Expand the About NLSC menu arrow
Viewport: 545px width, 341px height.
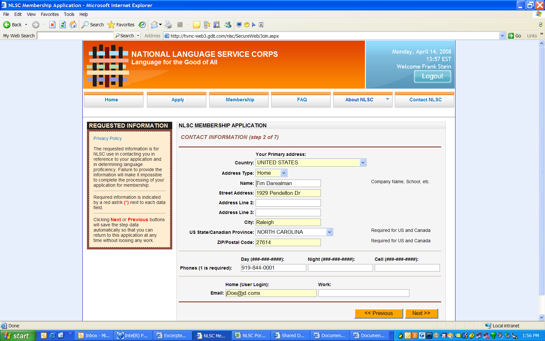coord(387,99)
